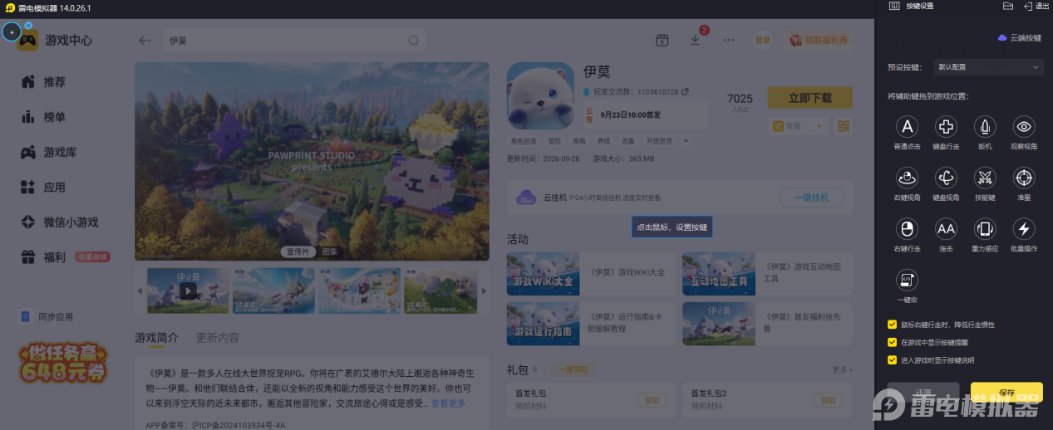Select the 键盘行走 D-pad icon
Image resolution: width=1053 pixels, height=430 pixels.
(x=946, y=127)
